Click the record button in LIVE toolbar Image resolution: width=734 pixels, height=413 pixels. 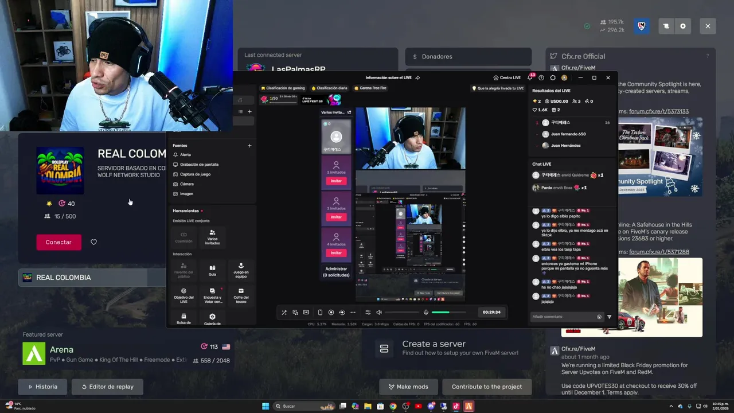click(x=331, y=312)
